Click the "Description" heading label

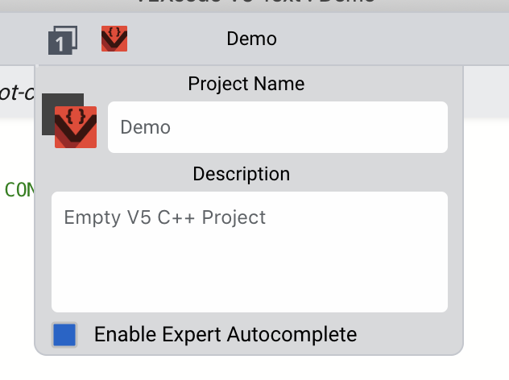pyautogui.click(x=241, y=174)
